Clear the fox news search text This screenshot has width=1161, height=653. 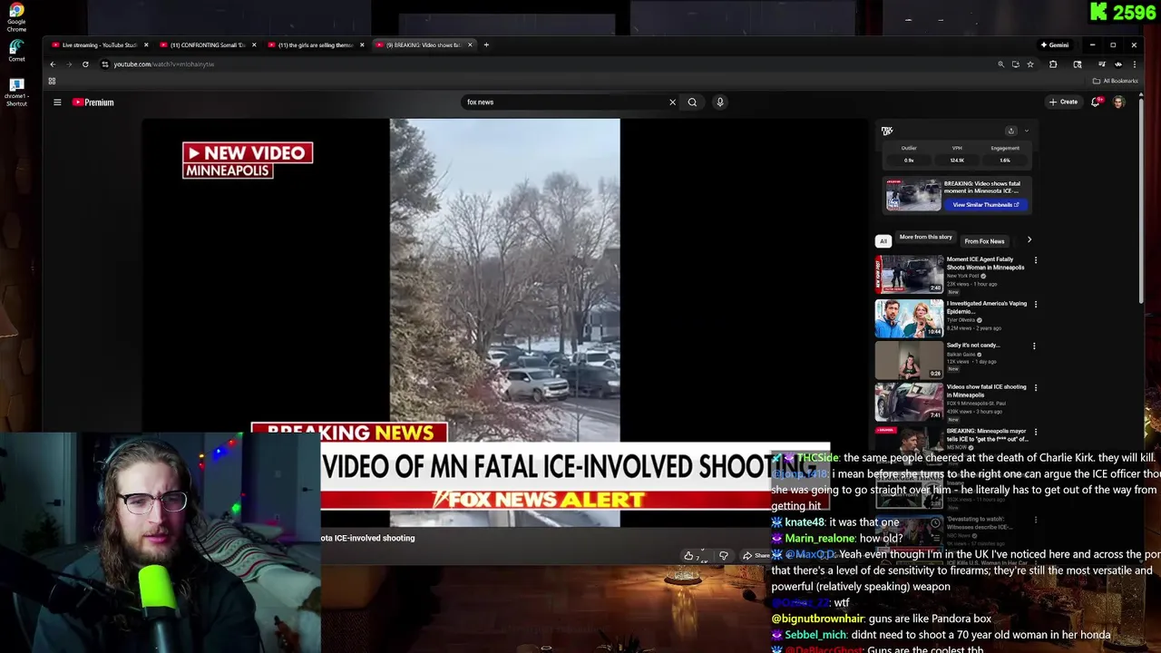pos(672,102)
